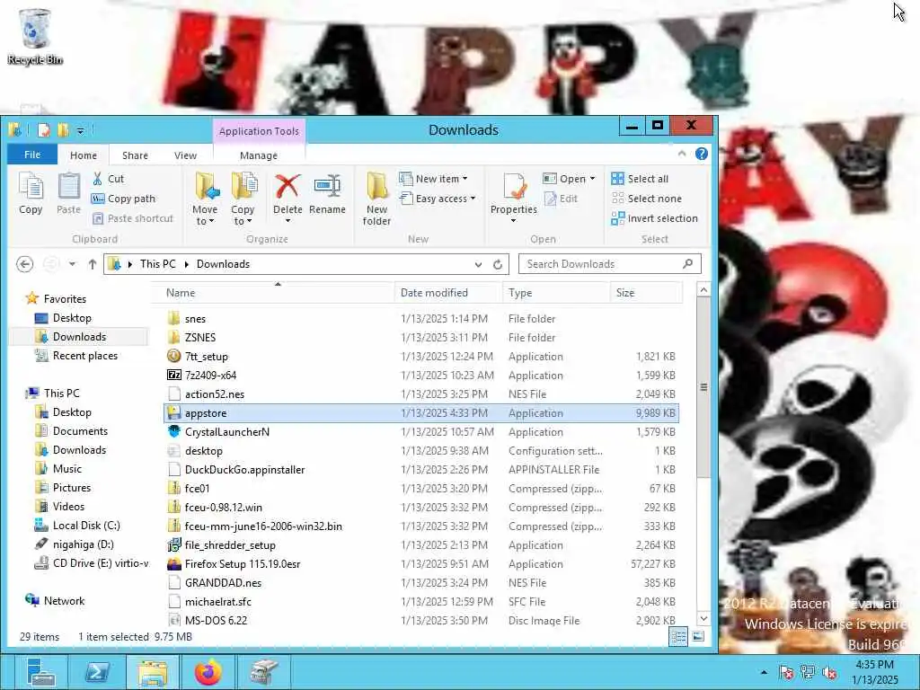The image size is (920, 690).
Task: Switch to the Manage tab
Action: click(x=259, y=155)
